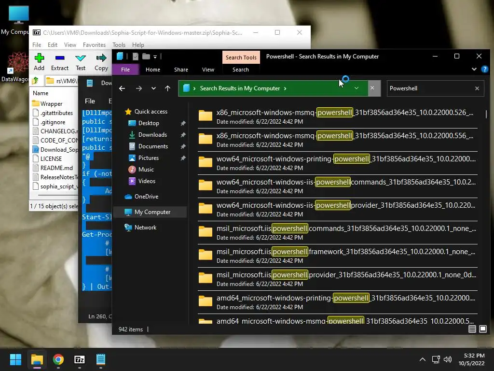Select .gitignore file in 7-Zip

click(49, 122)
